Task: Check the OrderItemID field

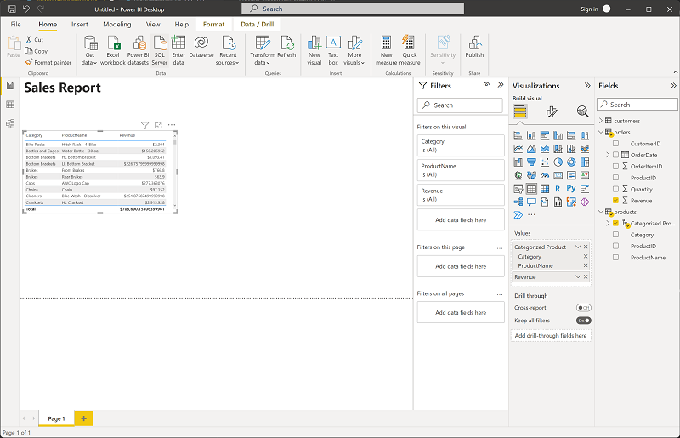Action: [x=615, y=166]
